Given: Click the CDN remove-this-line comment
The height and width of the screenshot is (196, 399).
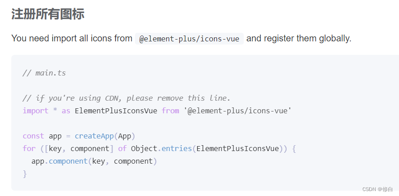Looking at the screenshot, I should (126, 98).
